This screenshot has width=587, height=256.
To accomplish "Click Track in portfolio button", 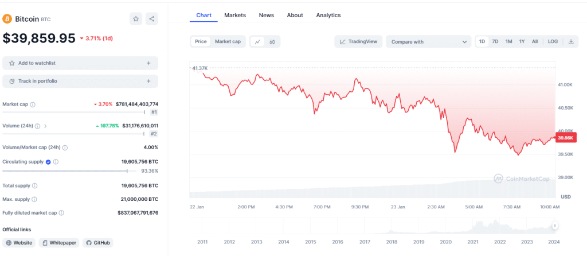I will click(x=80, y=81).
